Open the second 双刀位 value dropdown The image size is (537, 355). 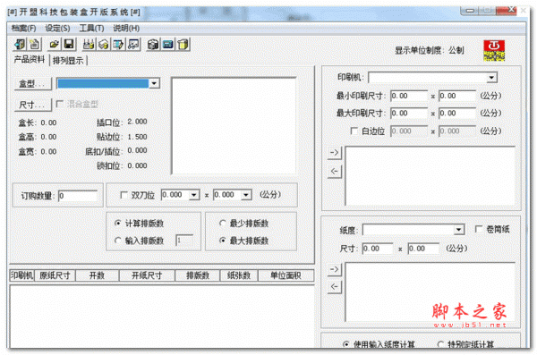coord(246,195)
